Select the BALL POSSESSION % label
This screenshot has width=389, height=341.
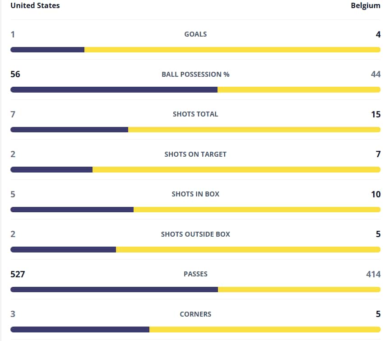coord(195,74)
